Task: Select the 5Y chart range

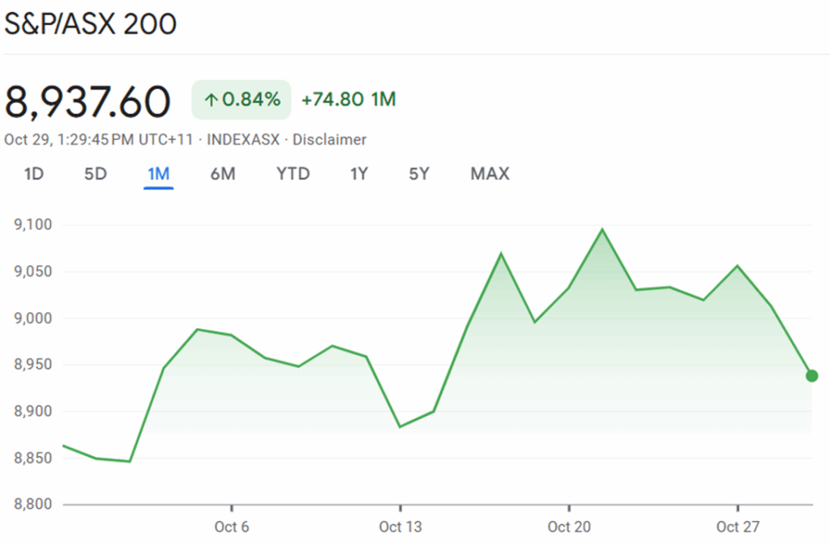Action: pos(419,173)
